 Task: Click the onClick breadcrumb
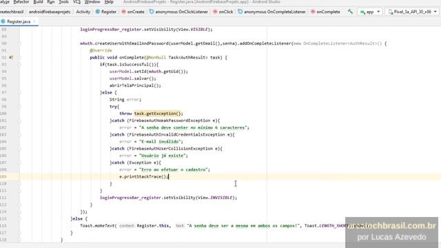[223, 12]
